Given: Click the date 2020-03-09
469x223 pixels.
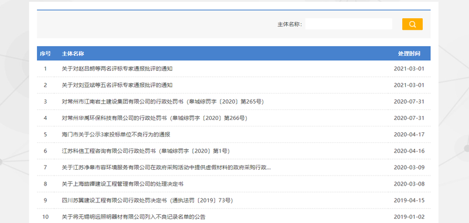Looking at the screenshot, I should tap(409, 167).
